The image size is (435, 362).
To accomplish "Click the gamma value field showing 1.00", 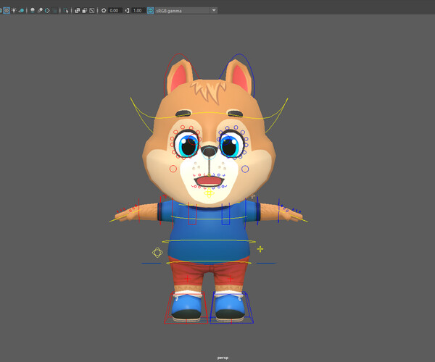I will click(x=138, y=11).
